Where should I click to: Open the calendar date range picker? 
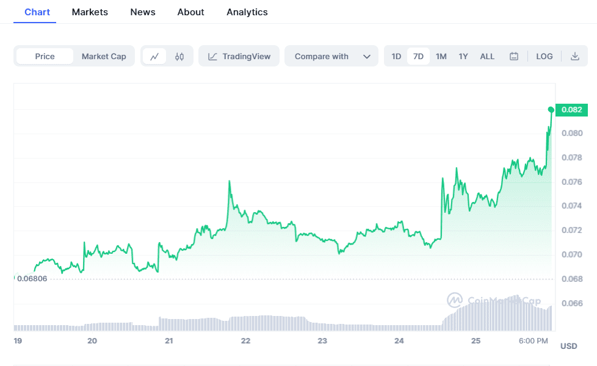point(513,56)
